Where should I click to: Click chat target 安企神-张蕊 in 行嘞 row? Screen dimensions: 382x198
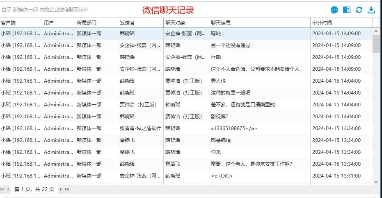tap(185, 57)
